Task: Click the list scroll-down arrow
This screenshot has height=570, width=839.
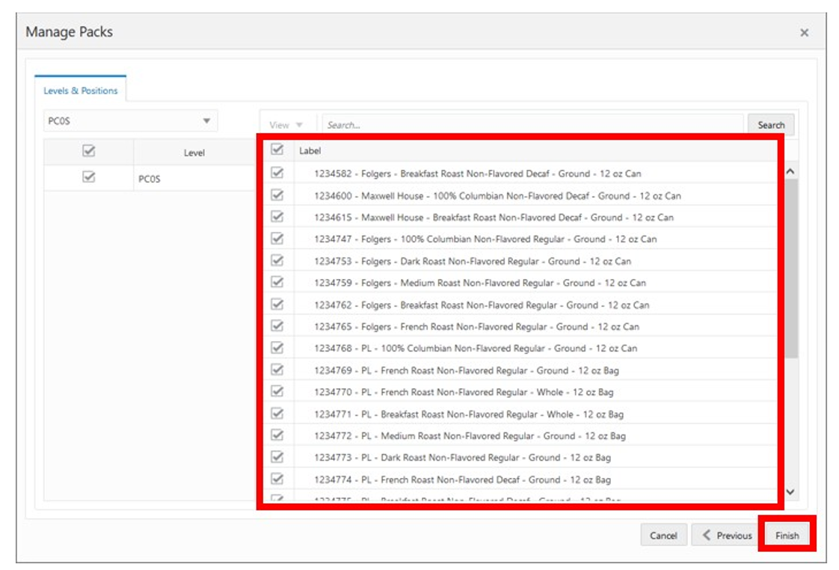Action: pyautogui.click(x=790, y=492)
